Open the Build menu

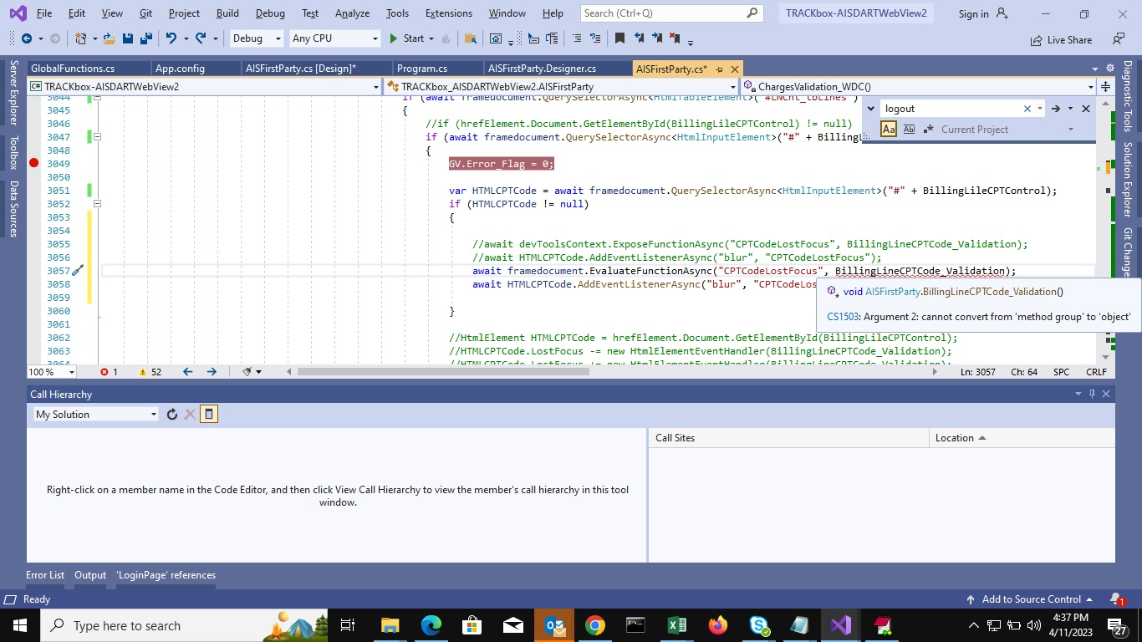(227, 13)
